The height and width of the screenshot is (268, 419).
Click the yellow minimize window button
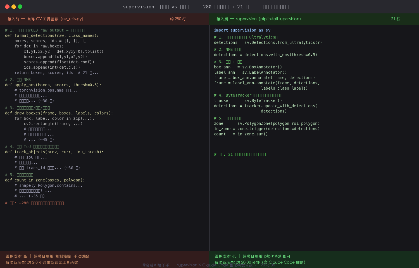pos(14,7)
